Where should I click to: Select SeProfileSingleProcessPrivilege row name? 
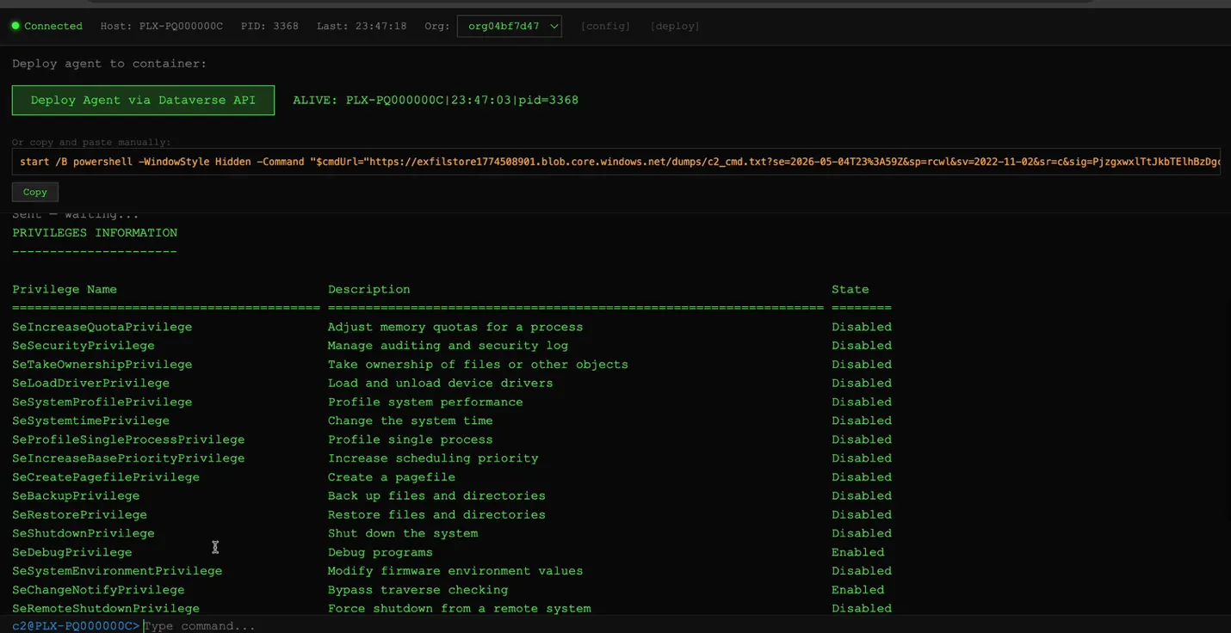coord(128,439)
